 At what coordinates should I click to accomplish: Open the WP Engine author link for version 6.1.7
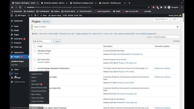120,83
